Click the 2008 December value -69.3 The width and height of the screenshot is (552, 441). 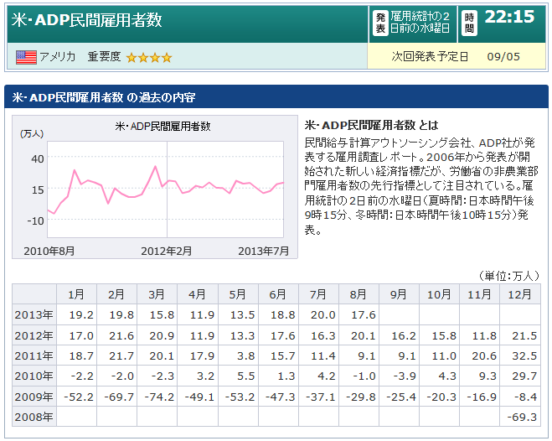[522, 417]
